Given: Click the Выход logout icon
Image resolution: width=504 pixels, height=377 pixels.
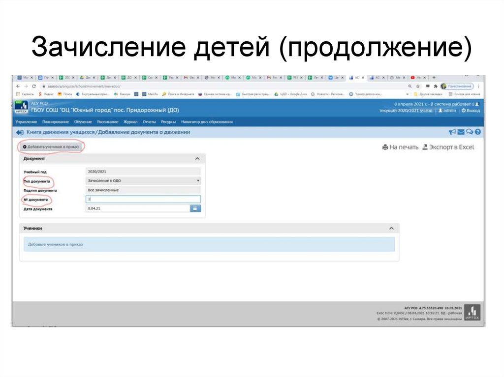Looking at the screenshot, I should (x=464, y=110).
